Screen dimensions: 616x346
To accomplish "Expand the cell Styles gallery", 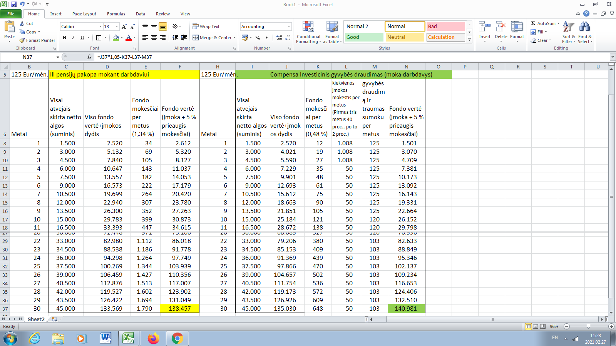I will (x=469, y=39).
